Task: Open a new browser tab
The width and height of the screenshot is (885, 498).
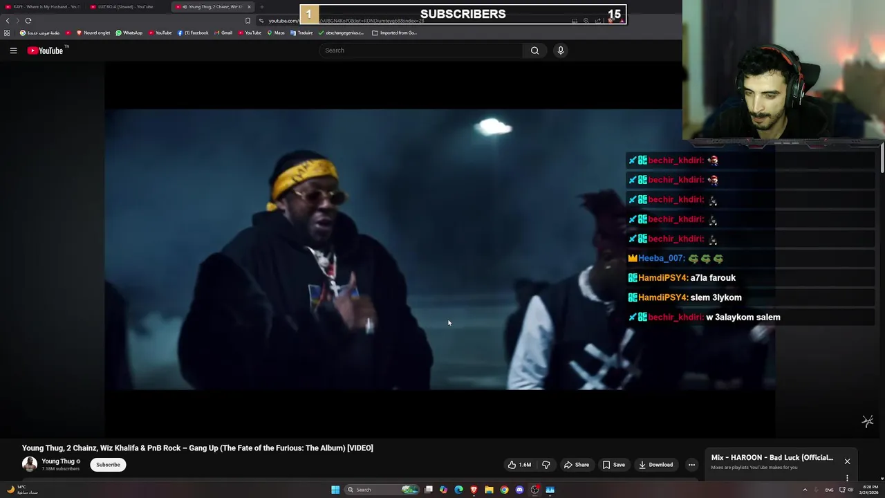Action: pos(262,7)
